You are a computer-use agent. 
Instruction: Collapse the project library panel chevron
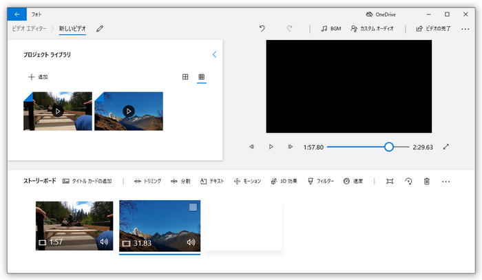pos(214,54)
